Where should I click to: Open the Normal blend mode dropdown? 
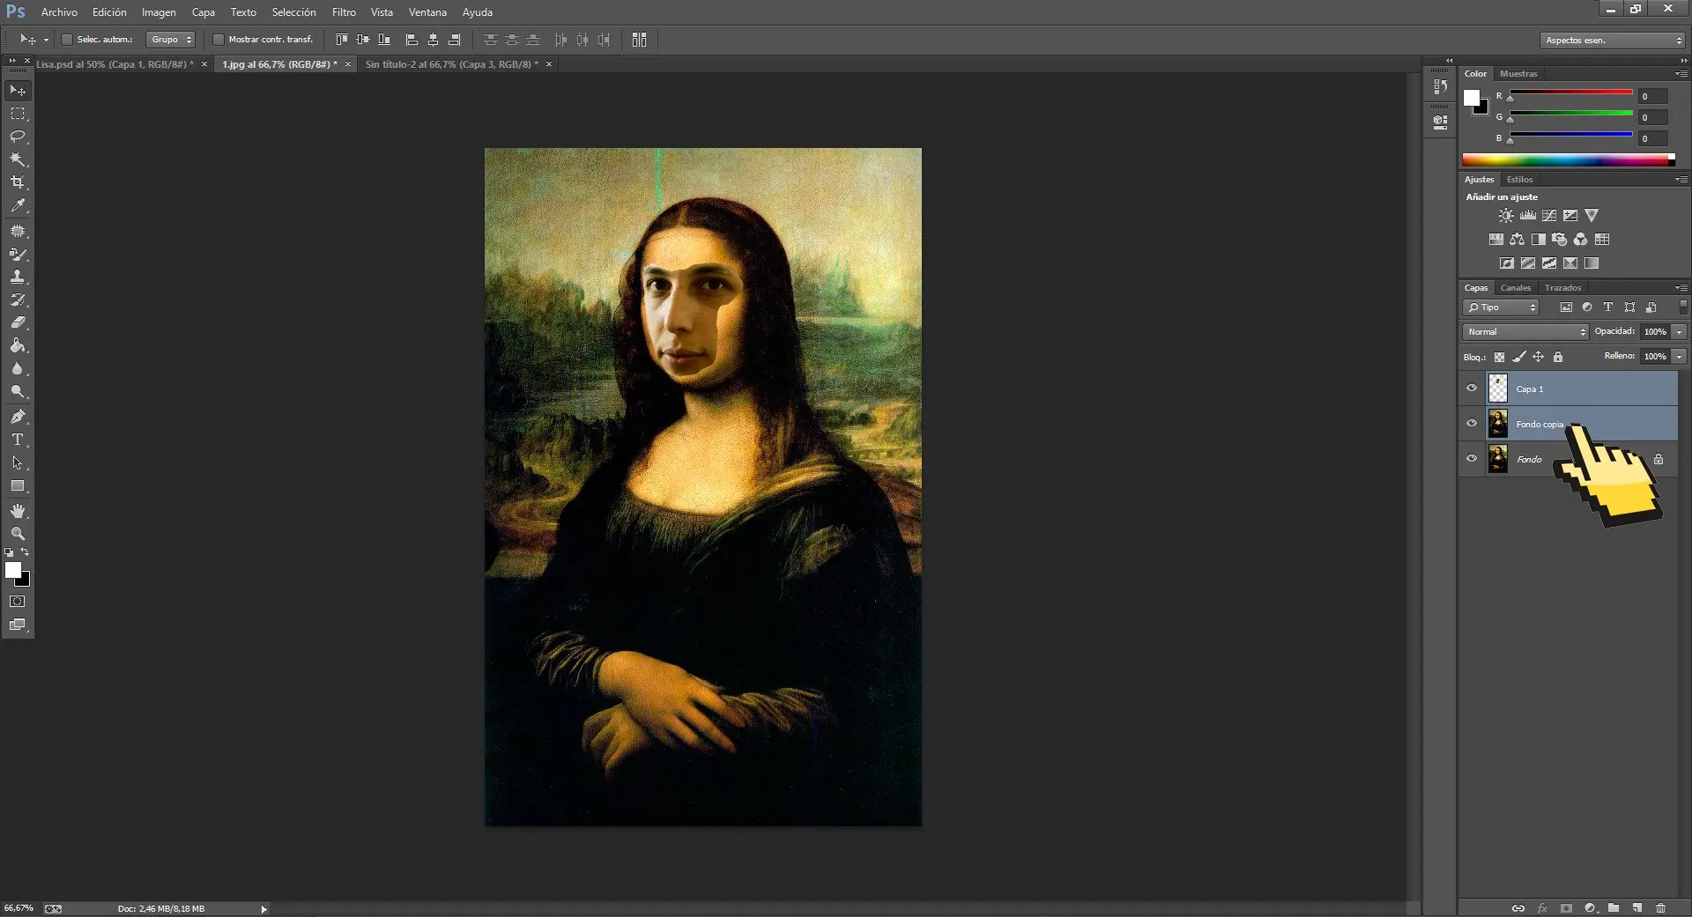[x=1525, y=332]
